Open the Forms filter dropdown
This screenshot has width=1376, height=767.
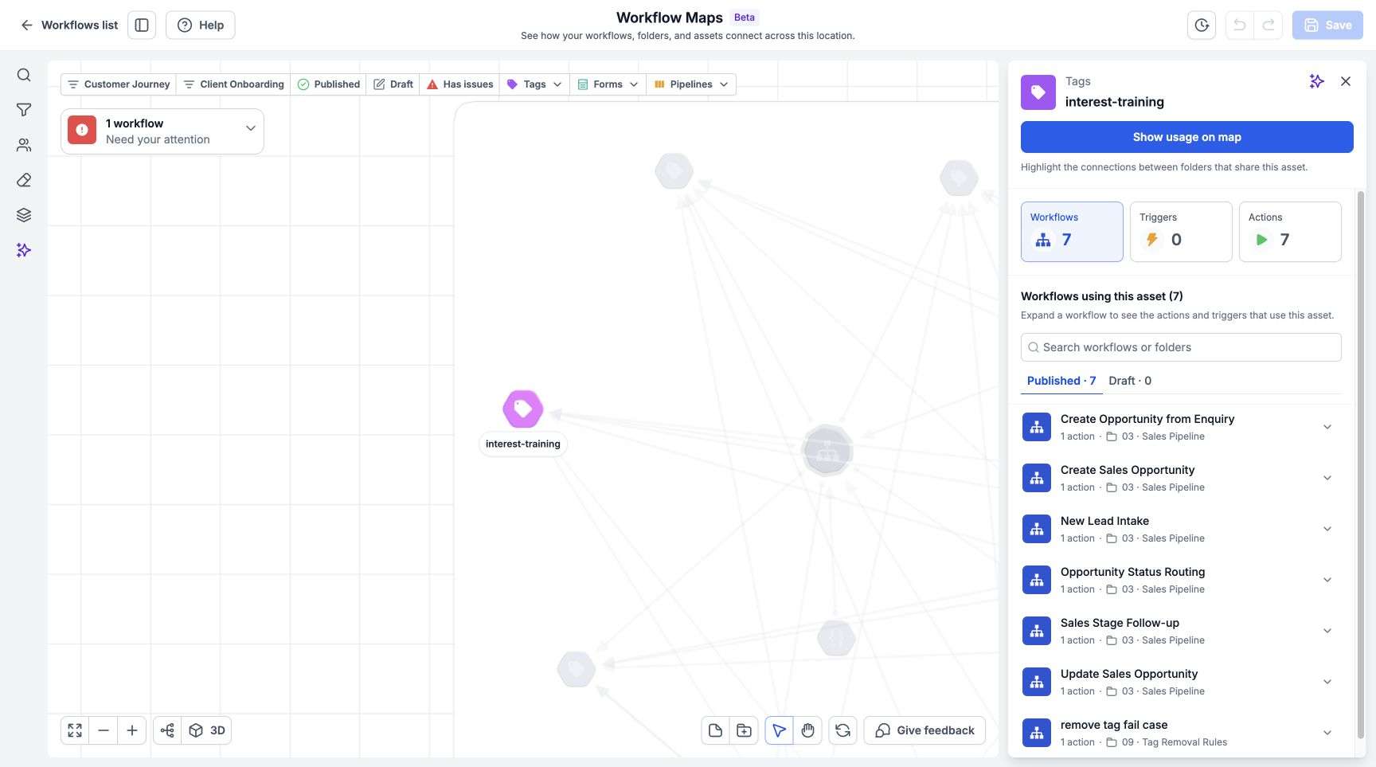click(608, 84)
